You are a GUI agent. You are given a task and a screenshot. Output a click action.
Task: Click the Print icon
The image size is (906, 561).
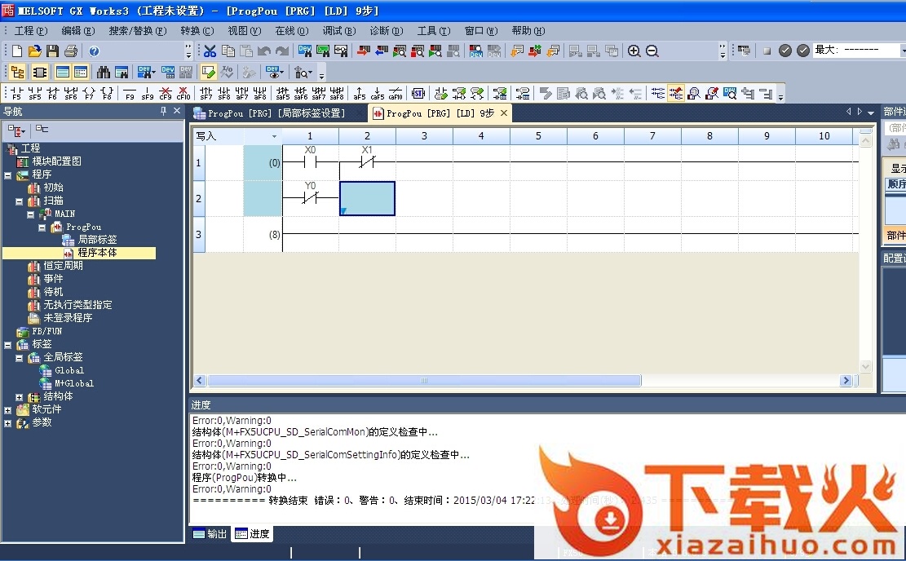(71, 51)
